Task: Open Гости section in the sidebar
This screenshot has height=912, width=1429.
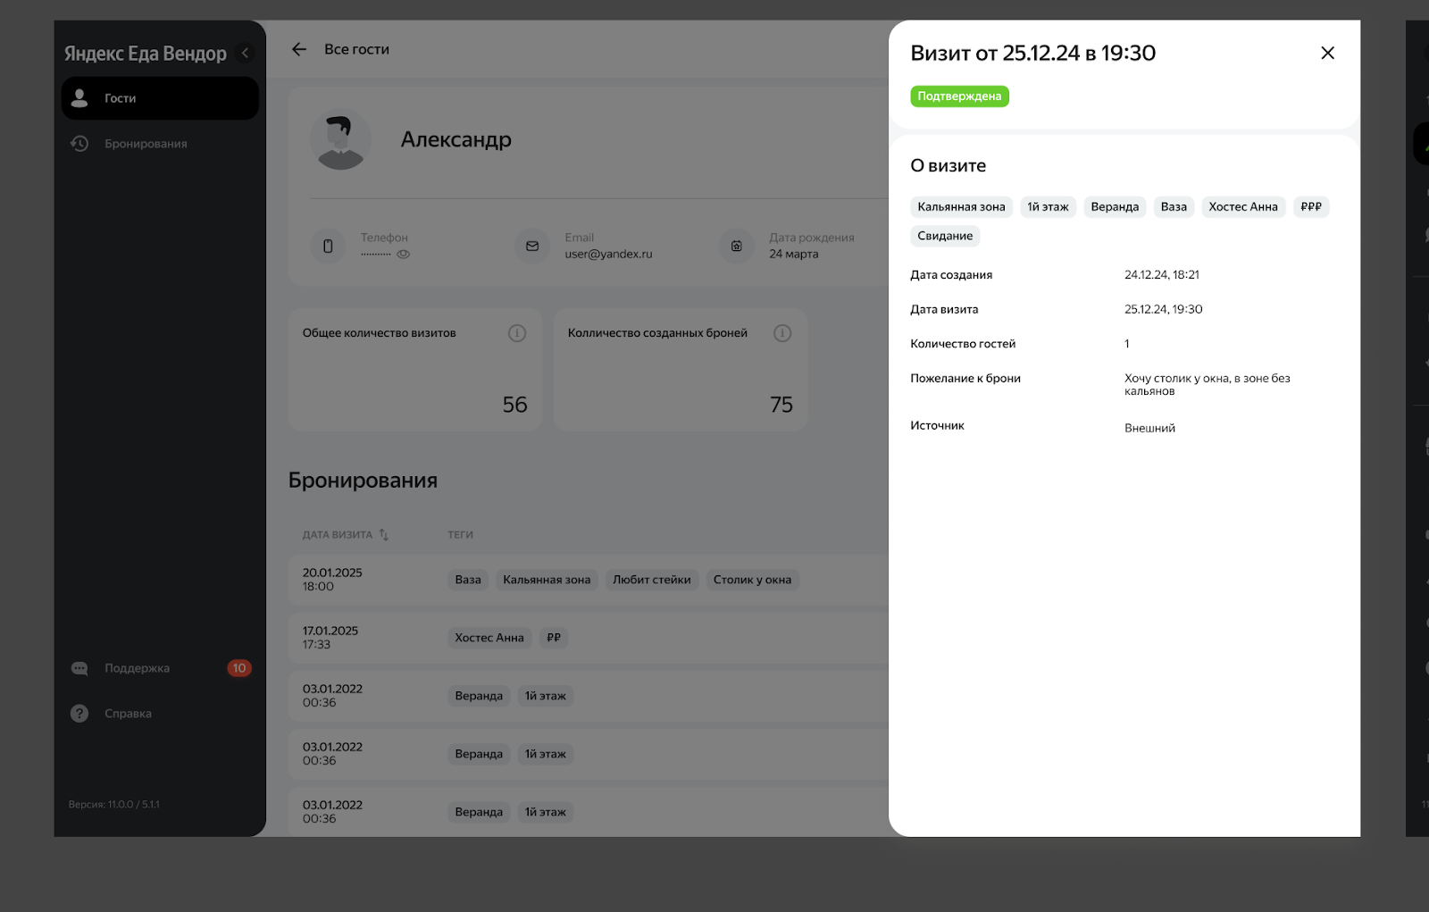Action: [160, 98]
